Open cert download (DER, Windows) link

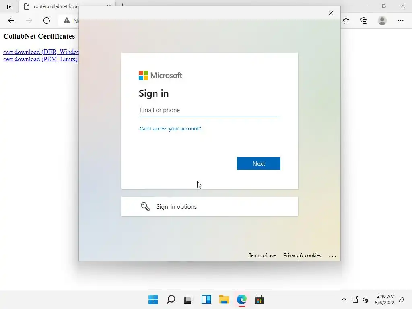coord(41,52)
